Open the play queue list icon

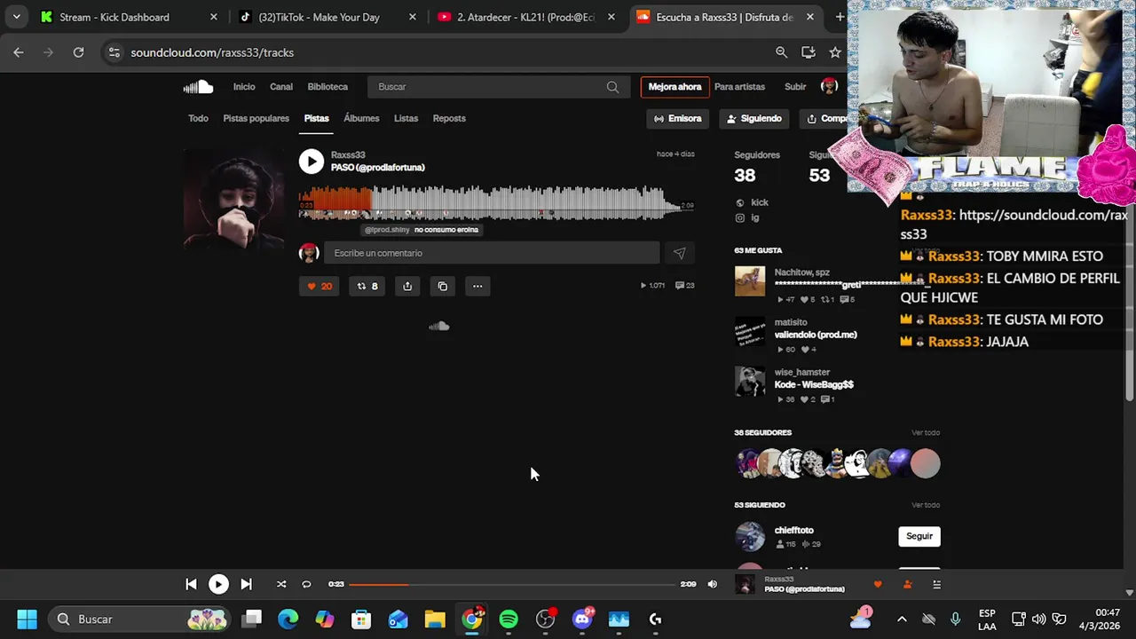point(936,584)
